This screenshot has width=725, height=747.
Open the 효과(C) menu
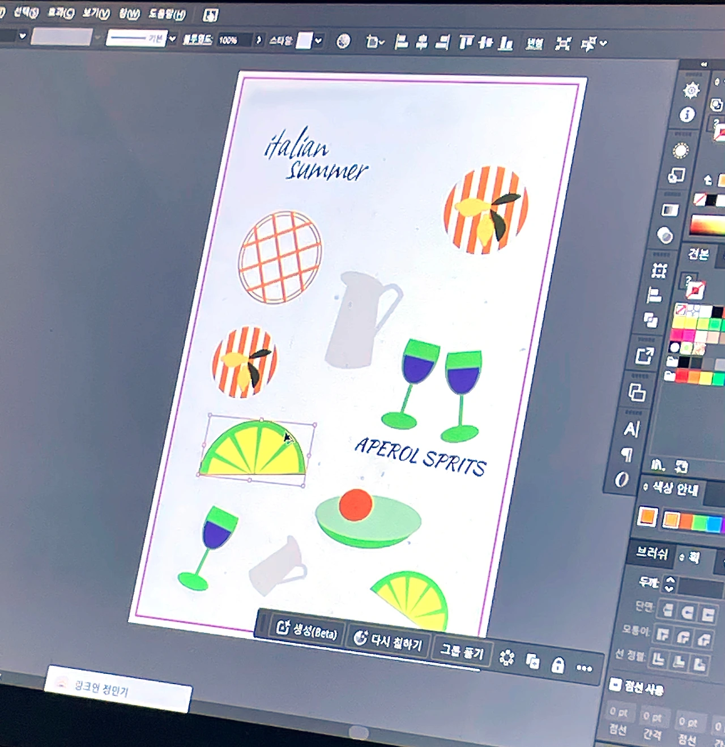pos(61,12)
